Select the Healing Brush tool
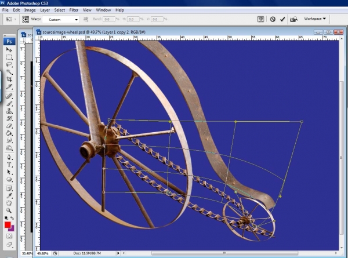 (9, 96)
